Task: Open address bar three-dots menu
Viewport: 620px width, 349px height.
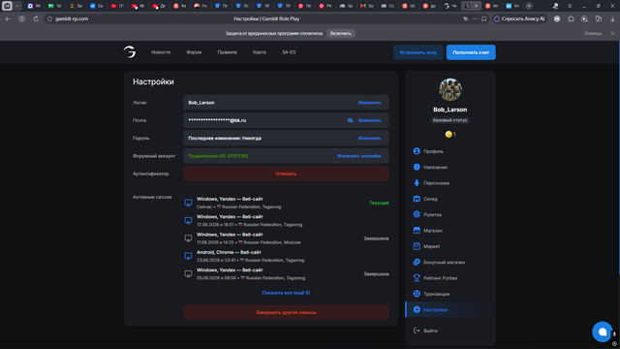Action: pos(475,18)
